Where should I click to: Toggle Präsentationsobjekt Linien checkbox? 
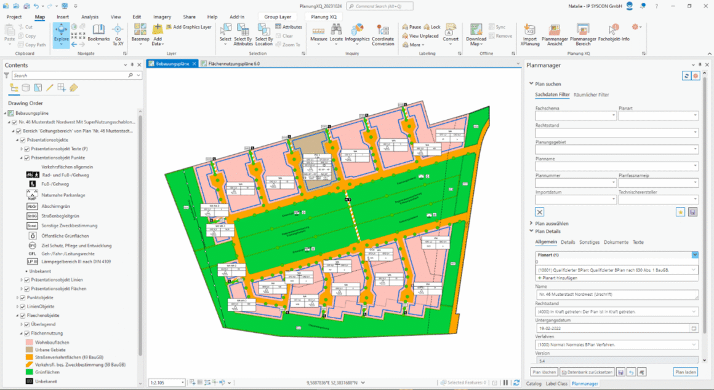(x=27, y=280)
